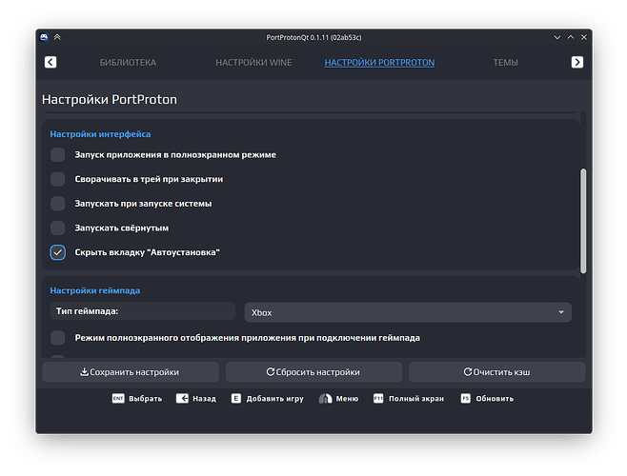Image resolution: width=627 pixels, height=476 pixels.
Task: Click the Тип геймпада label field
Action: 143,311
